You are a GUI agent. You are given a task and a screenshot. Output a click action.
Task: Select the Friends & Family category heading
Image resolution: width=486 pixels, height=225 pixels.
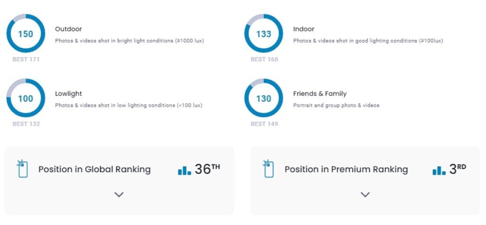(320, 94)
